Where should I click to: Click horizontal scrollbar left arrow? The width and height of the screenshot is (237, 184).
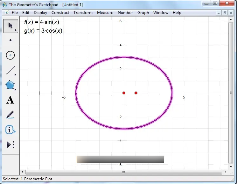22,172
